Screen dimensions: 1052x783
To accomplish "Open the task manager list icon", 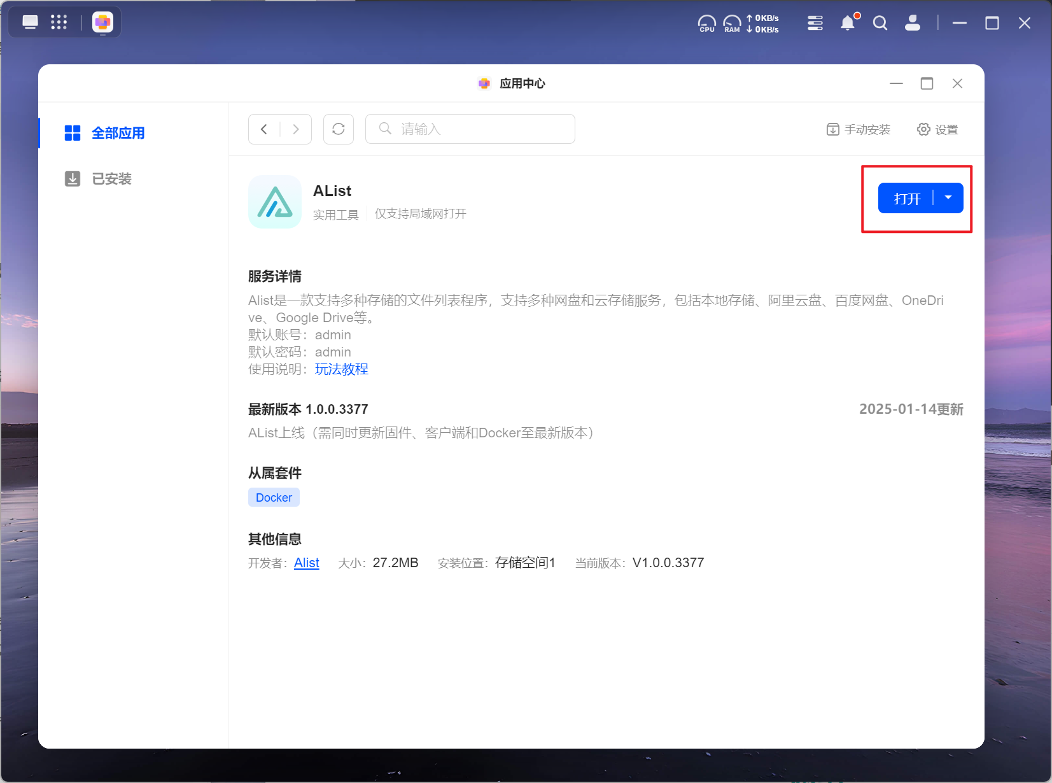I will [x=815, y=24].
